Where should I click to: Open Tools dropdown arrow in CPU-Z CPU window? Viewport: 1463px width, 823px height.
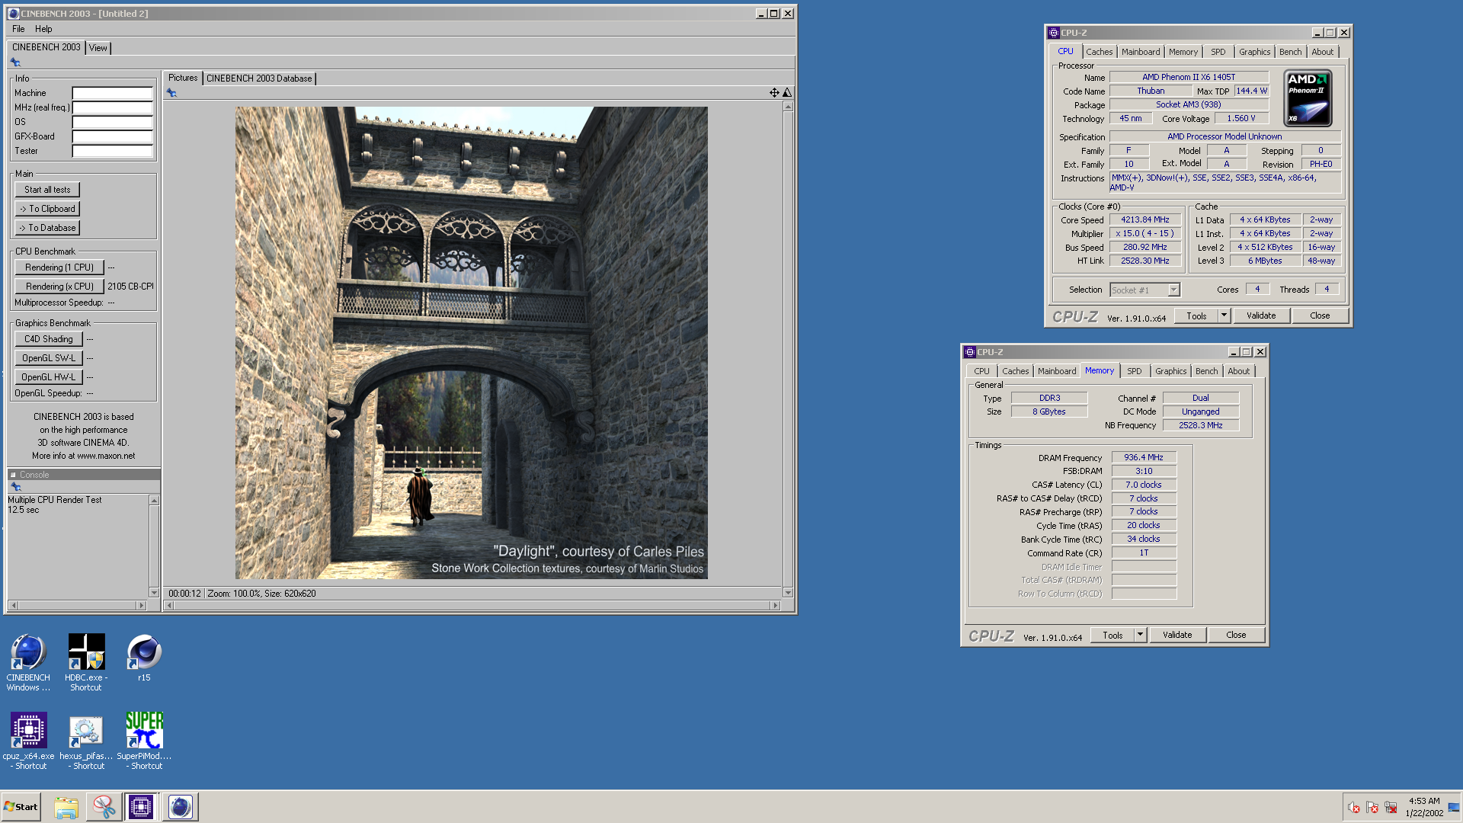click(x=1224, y=315)
